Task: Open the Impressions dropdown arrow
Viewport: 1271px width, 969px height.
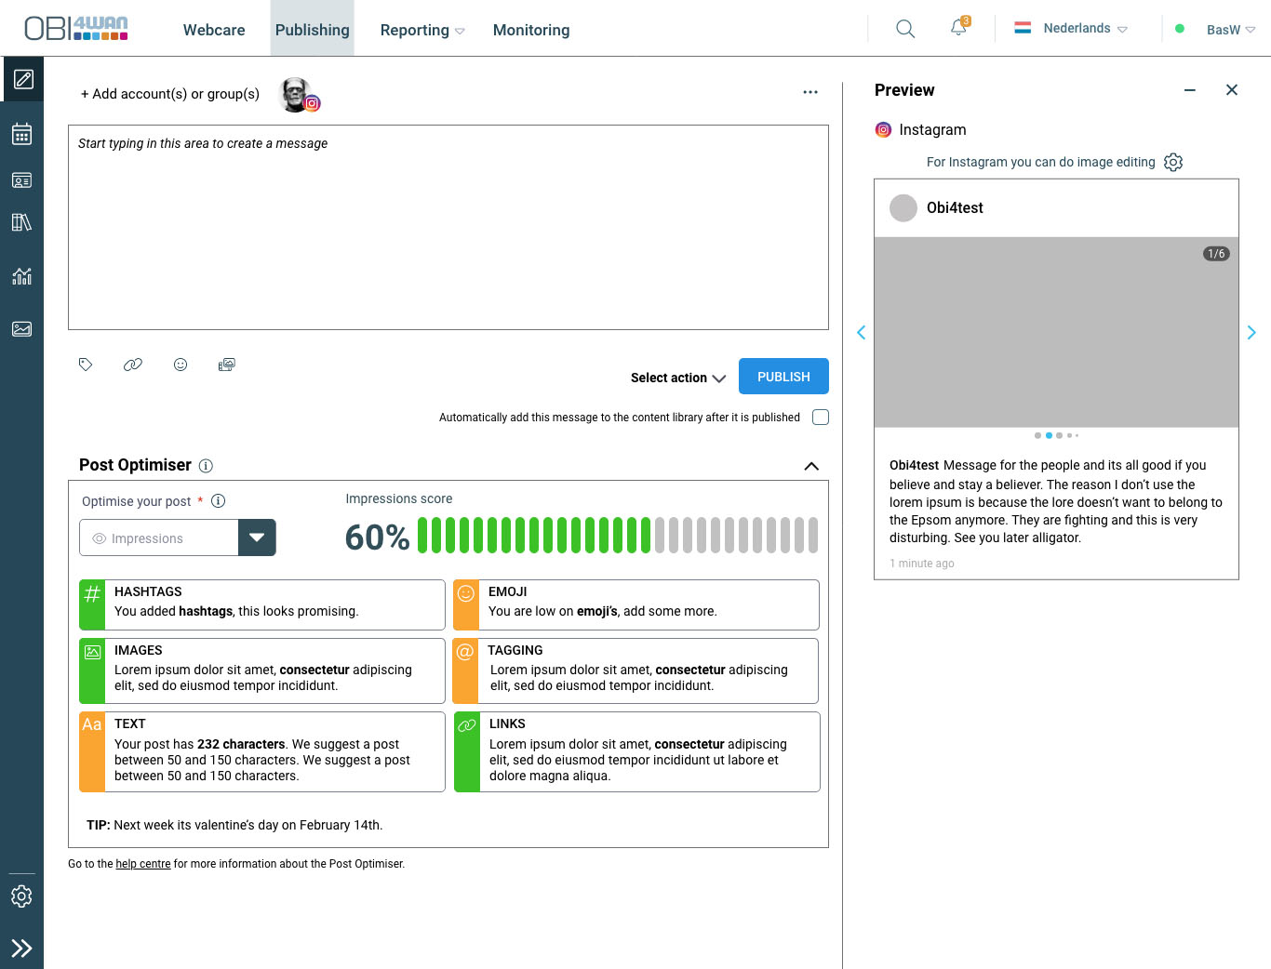Action: click(257, 538)
